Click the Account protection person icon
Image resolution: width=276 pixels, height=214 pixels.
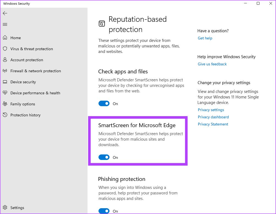5,60
